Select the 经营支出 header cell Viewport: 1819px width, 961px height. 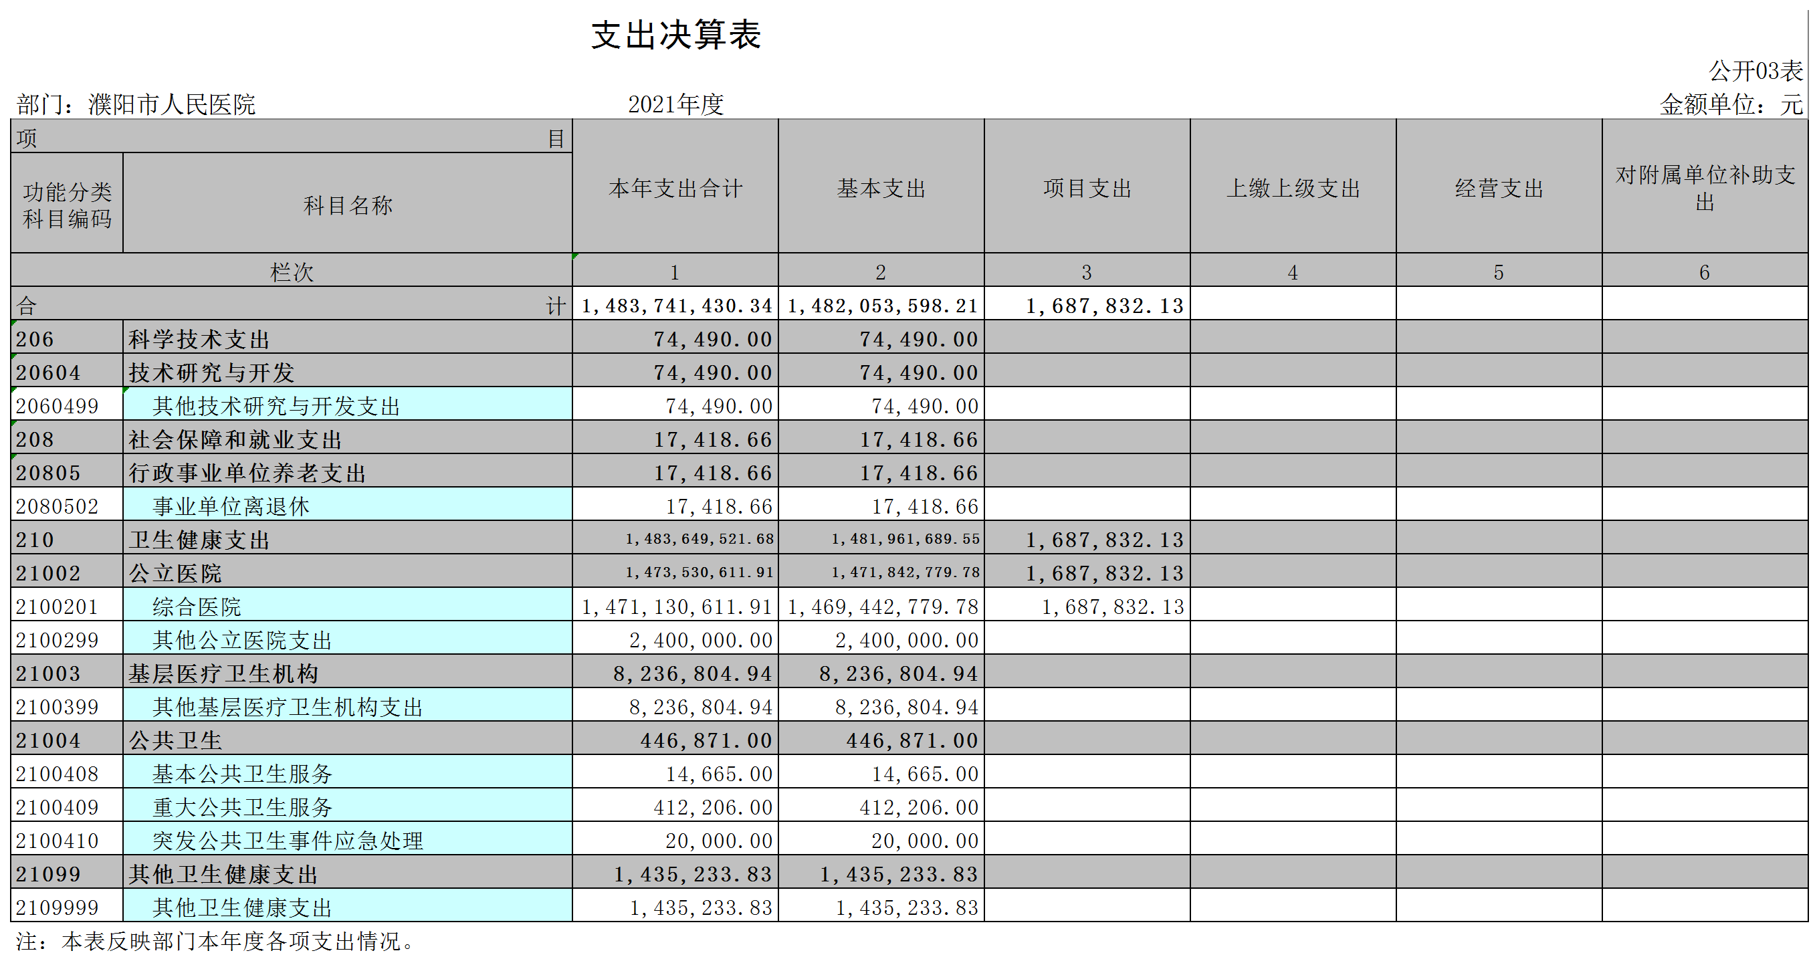click(x=1499, y=188)
